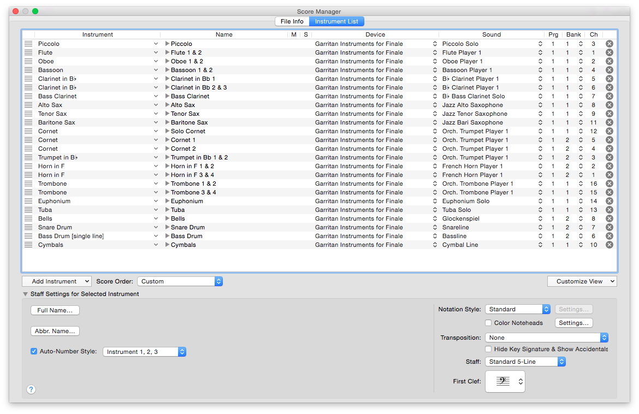
Task: Disable the Auto-Number Style checkbox
Action: point(34,352)
